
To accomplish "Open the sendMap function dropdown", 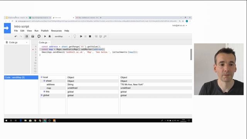I will [62, 36].
